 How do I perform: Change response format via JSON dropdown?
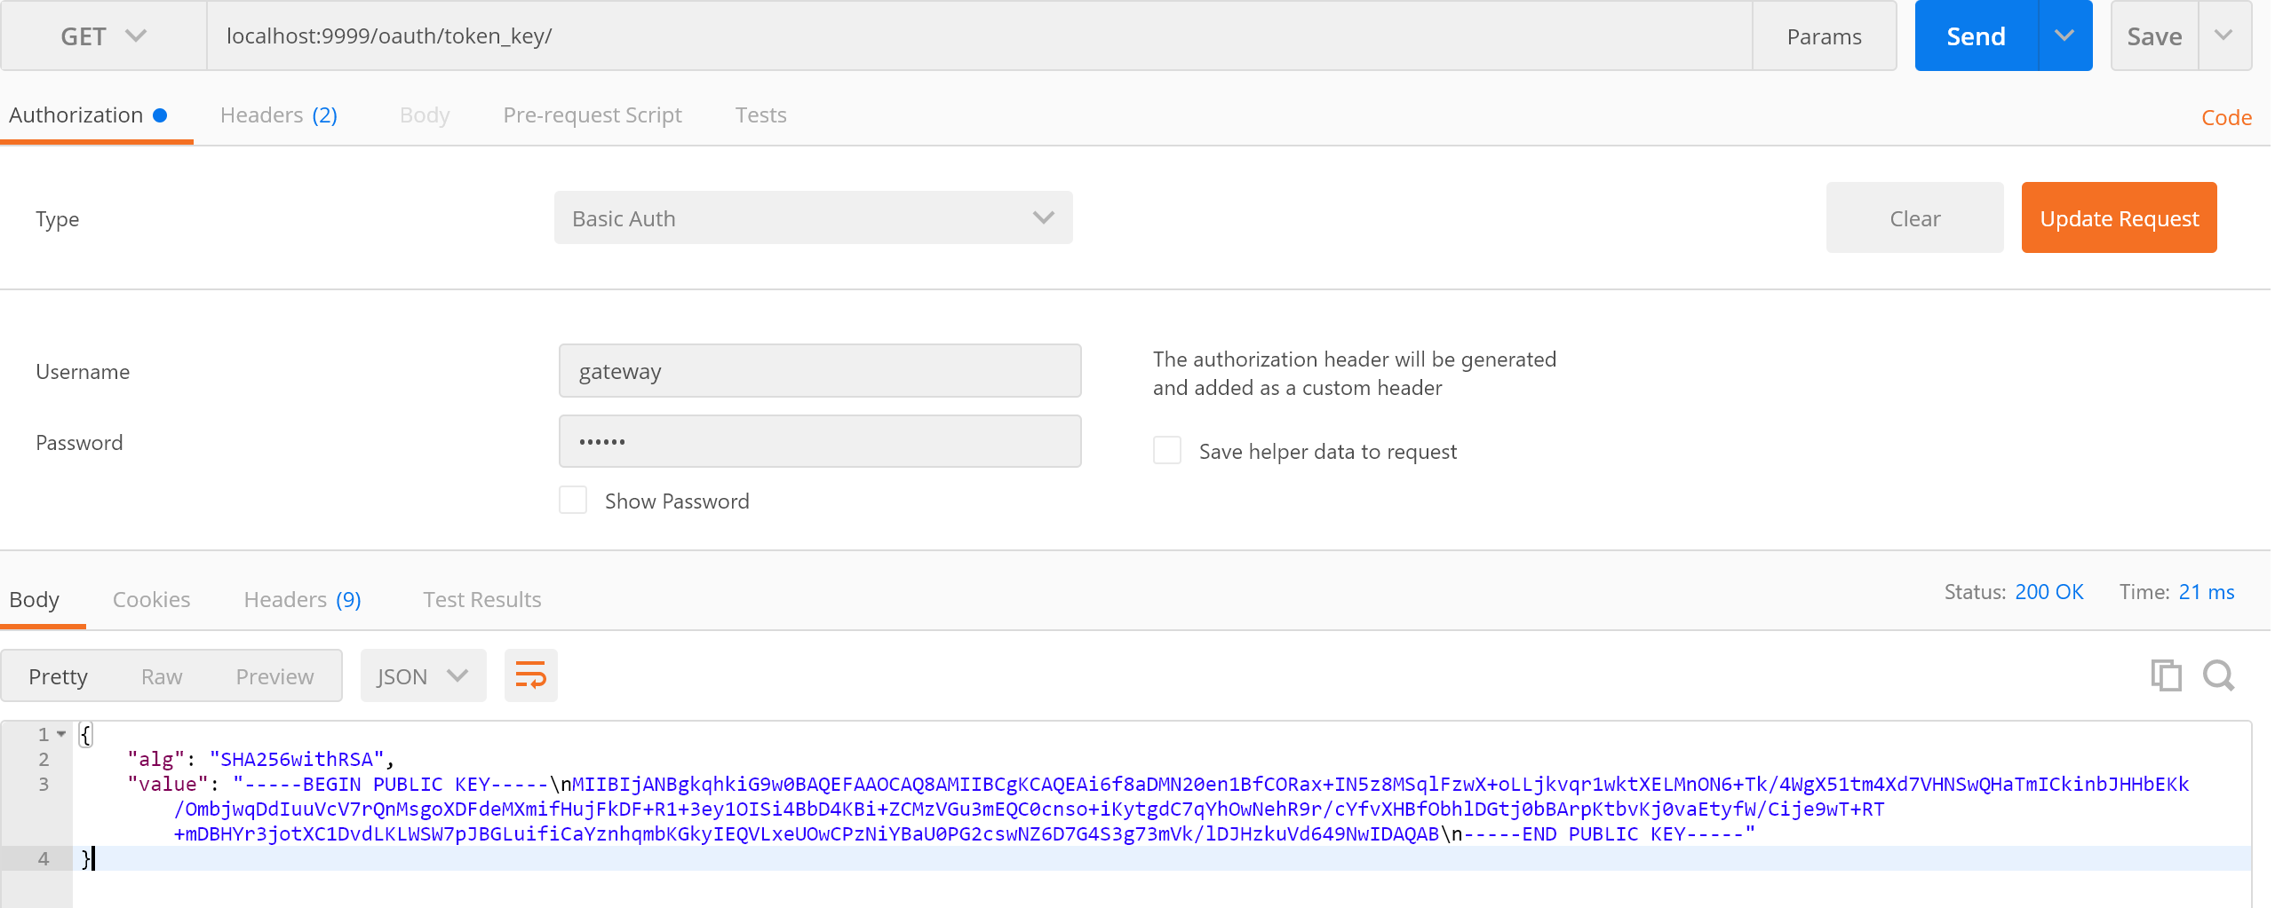point(423,676)
